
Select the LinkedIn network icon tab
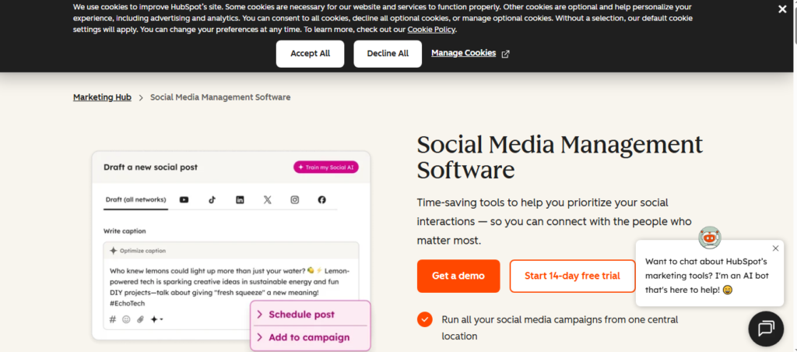[x=240, y=200]
